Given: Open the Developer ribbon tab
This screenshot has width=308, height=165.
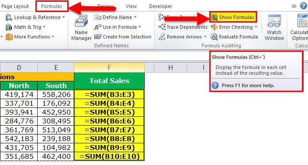Looking at the screenshot, I should coord(161,6).
